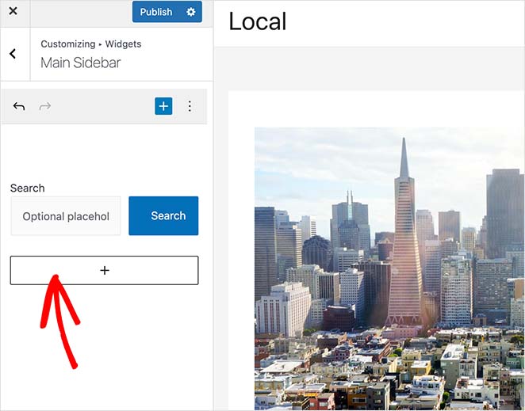
Task: Click the gray preview header strip beneath Local
Action: click(369, 67)
